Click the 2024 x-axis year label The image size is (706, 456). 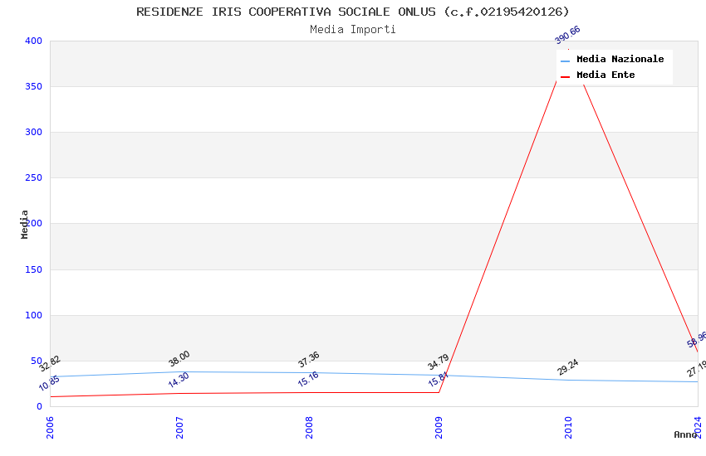[x=698, y=427]
